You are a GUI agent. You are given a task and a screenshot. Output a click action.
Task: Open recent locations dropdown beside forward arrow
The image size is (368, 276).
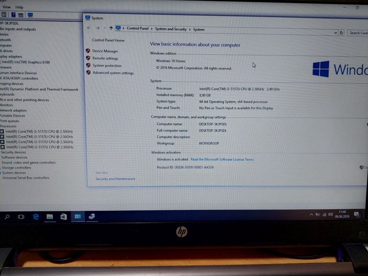click(105, 28)
